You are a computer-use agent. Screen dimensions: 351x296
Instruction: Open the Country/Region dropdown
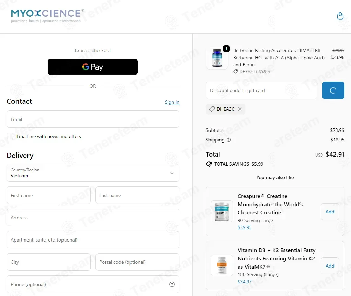pos(93,173)
